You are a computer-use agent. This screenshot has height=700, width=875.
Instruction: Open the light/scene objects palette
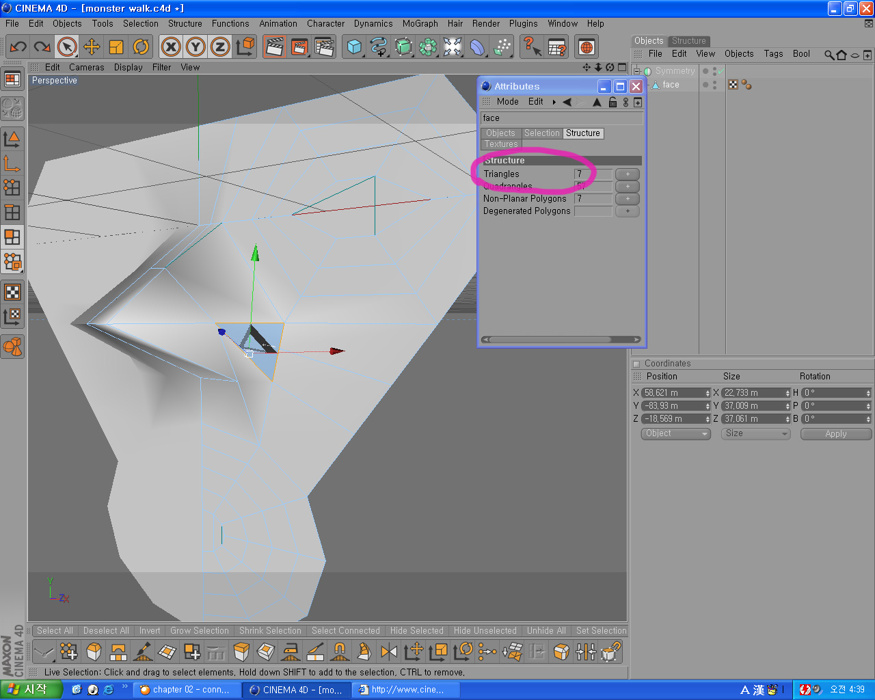coord(453,46)
